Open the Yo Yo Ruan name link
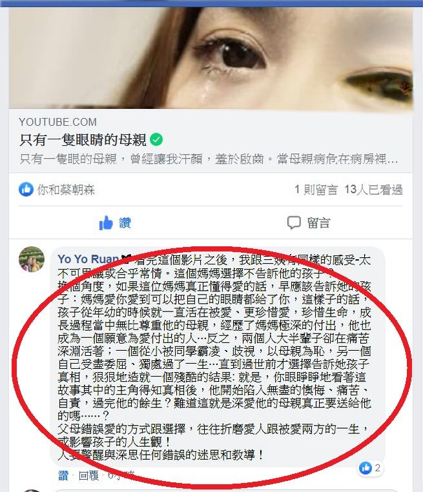Viewport: 423px width, 492px height. [88, 259]
